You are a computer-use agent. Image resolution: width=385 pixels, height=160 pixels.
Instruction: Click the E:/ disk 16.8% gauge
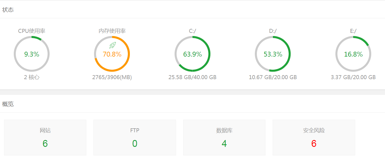(x=353, y=54)
